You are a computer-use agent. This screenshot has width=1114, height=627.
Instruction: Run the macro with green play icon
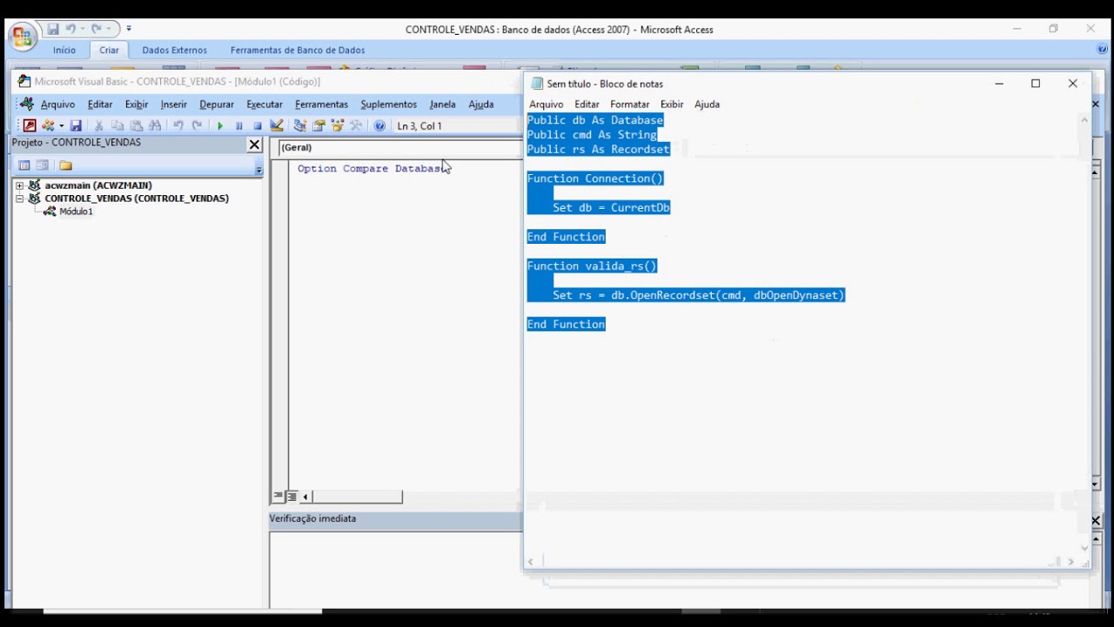point(220,126)
